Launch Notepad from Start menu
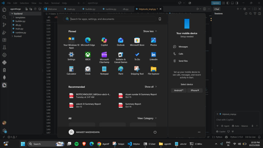Screen dimensions: 263x148 (x=104, y=71)
